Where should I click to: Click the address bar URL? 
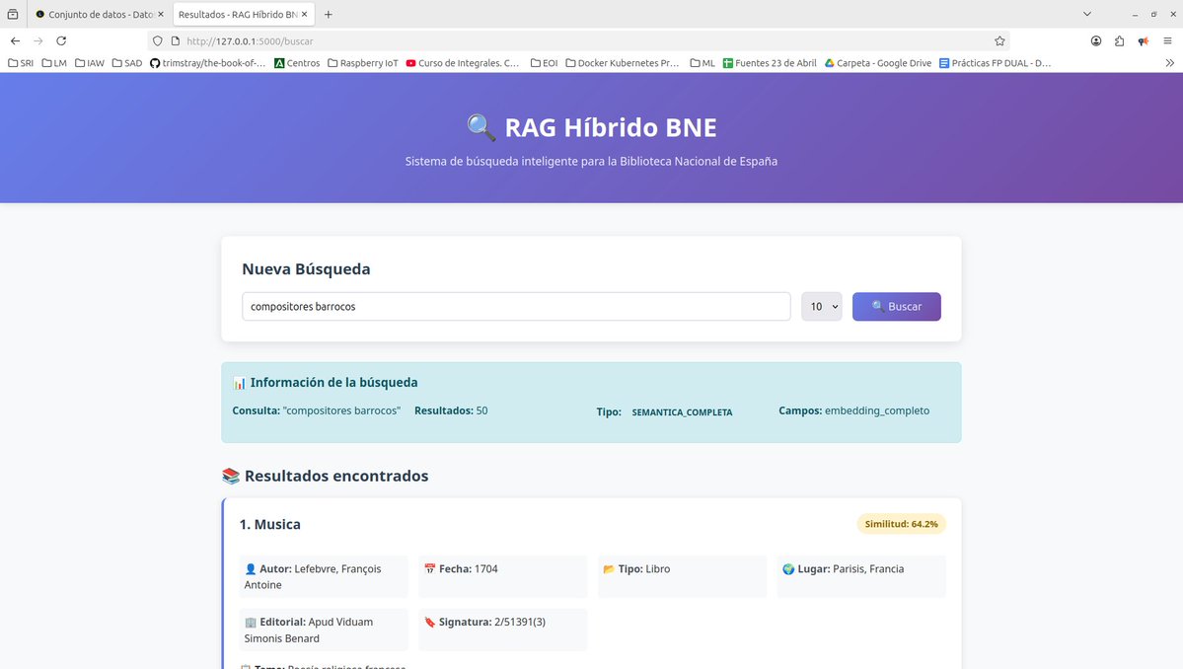pyautogui.click(x=250, y=41)
